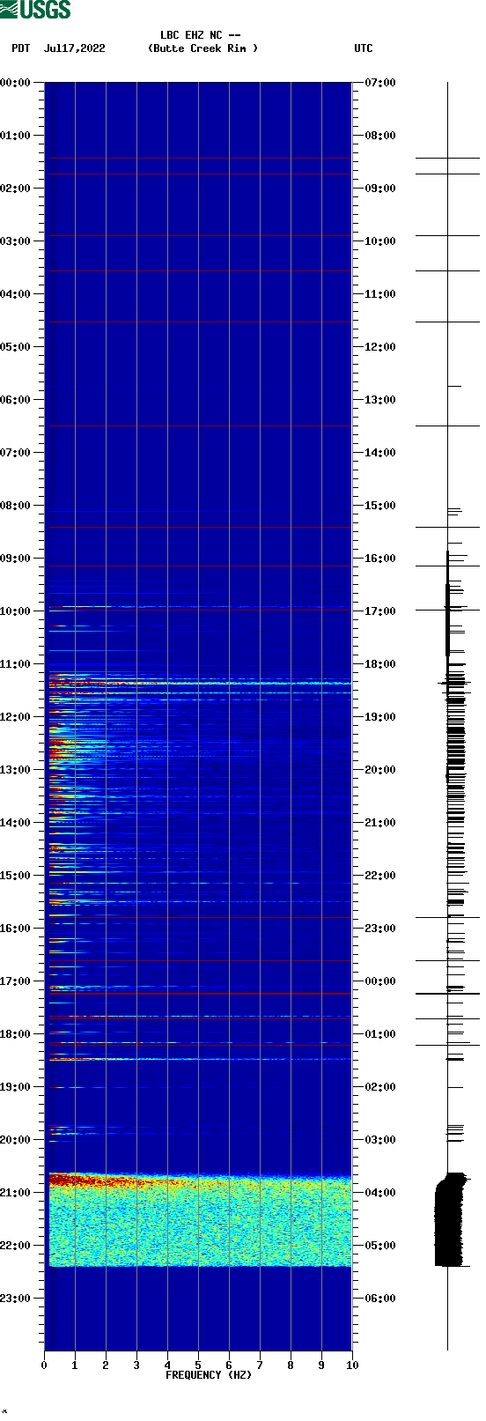Click the PDT '01:00' time label

point(15,136)
